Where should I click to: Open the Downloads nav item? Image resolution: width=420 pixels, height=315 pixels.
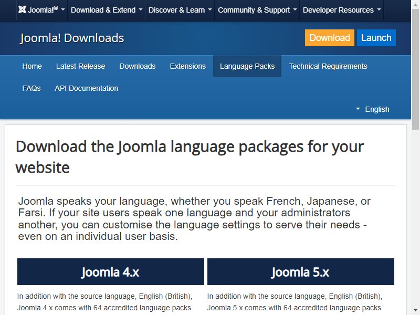pyautogui.click(x=138, y=66)
